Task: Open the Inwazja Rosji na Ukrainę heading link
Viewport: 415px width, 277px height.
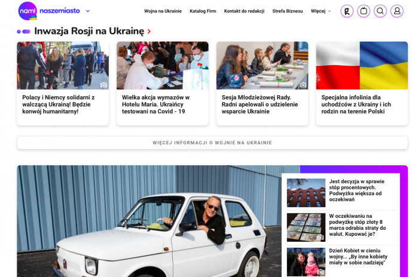Action: point(89,31)
